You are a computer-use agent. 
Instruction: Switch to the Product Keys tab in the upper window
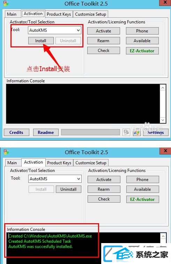click(x=59, y=14)
